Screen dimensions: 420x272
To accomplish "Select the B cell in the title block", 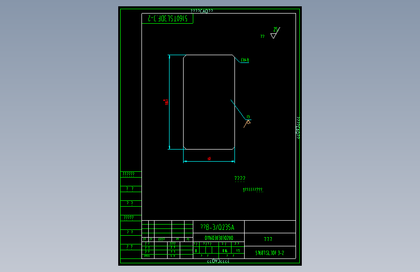I will 196,251.
